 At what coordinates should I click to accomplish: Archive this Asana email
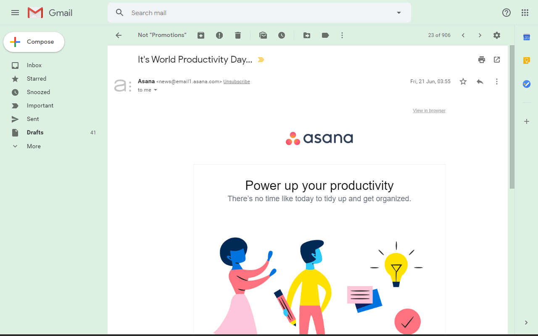pyautogui.click(x=200, y=35)
